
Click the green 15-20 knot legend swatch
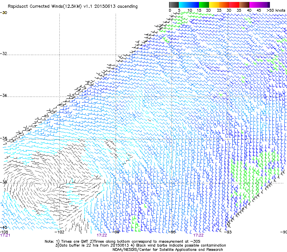[x=204, y=5]
